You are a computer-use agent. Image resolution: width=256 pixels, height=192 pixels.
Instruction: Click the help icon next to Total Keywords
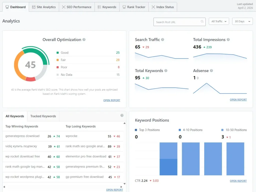point(166,71)
